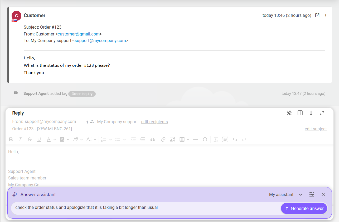Open the three-dot message options menu
Image resolution: width=339 pixels, height=222 pixels.
(326, 16)
